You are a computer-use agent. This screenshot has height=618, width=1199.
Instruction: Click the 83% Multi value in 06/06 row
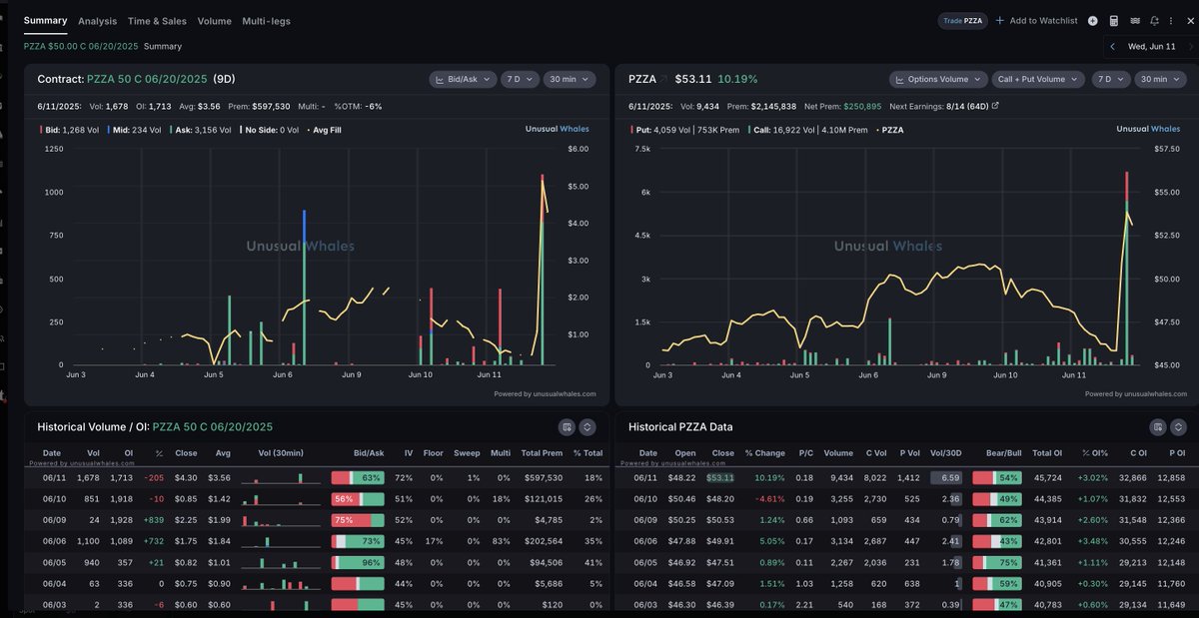502,541
